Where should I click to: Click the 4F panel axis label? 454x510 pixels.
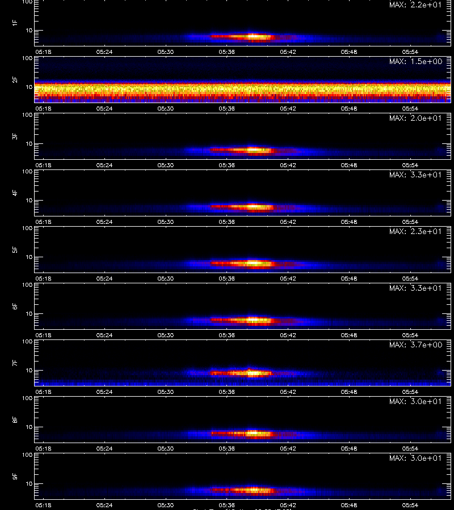[x=15, y=193]
